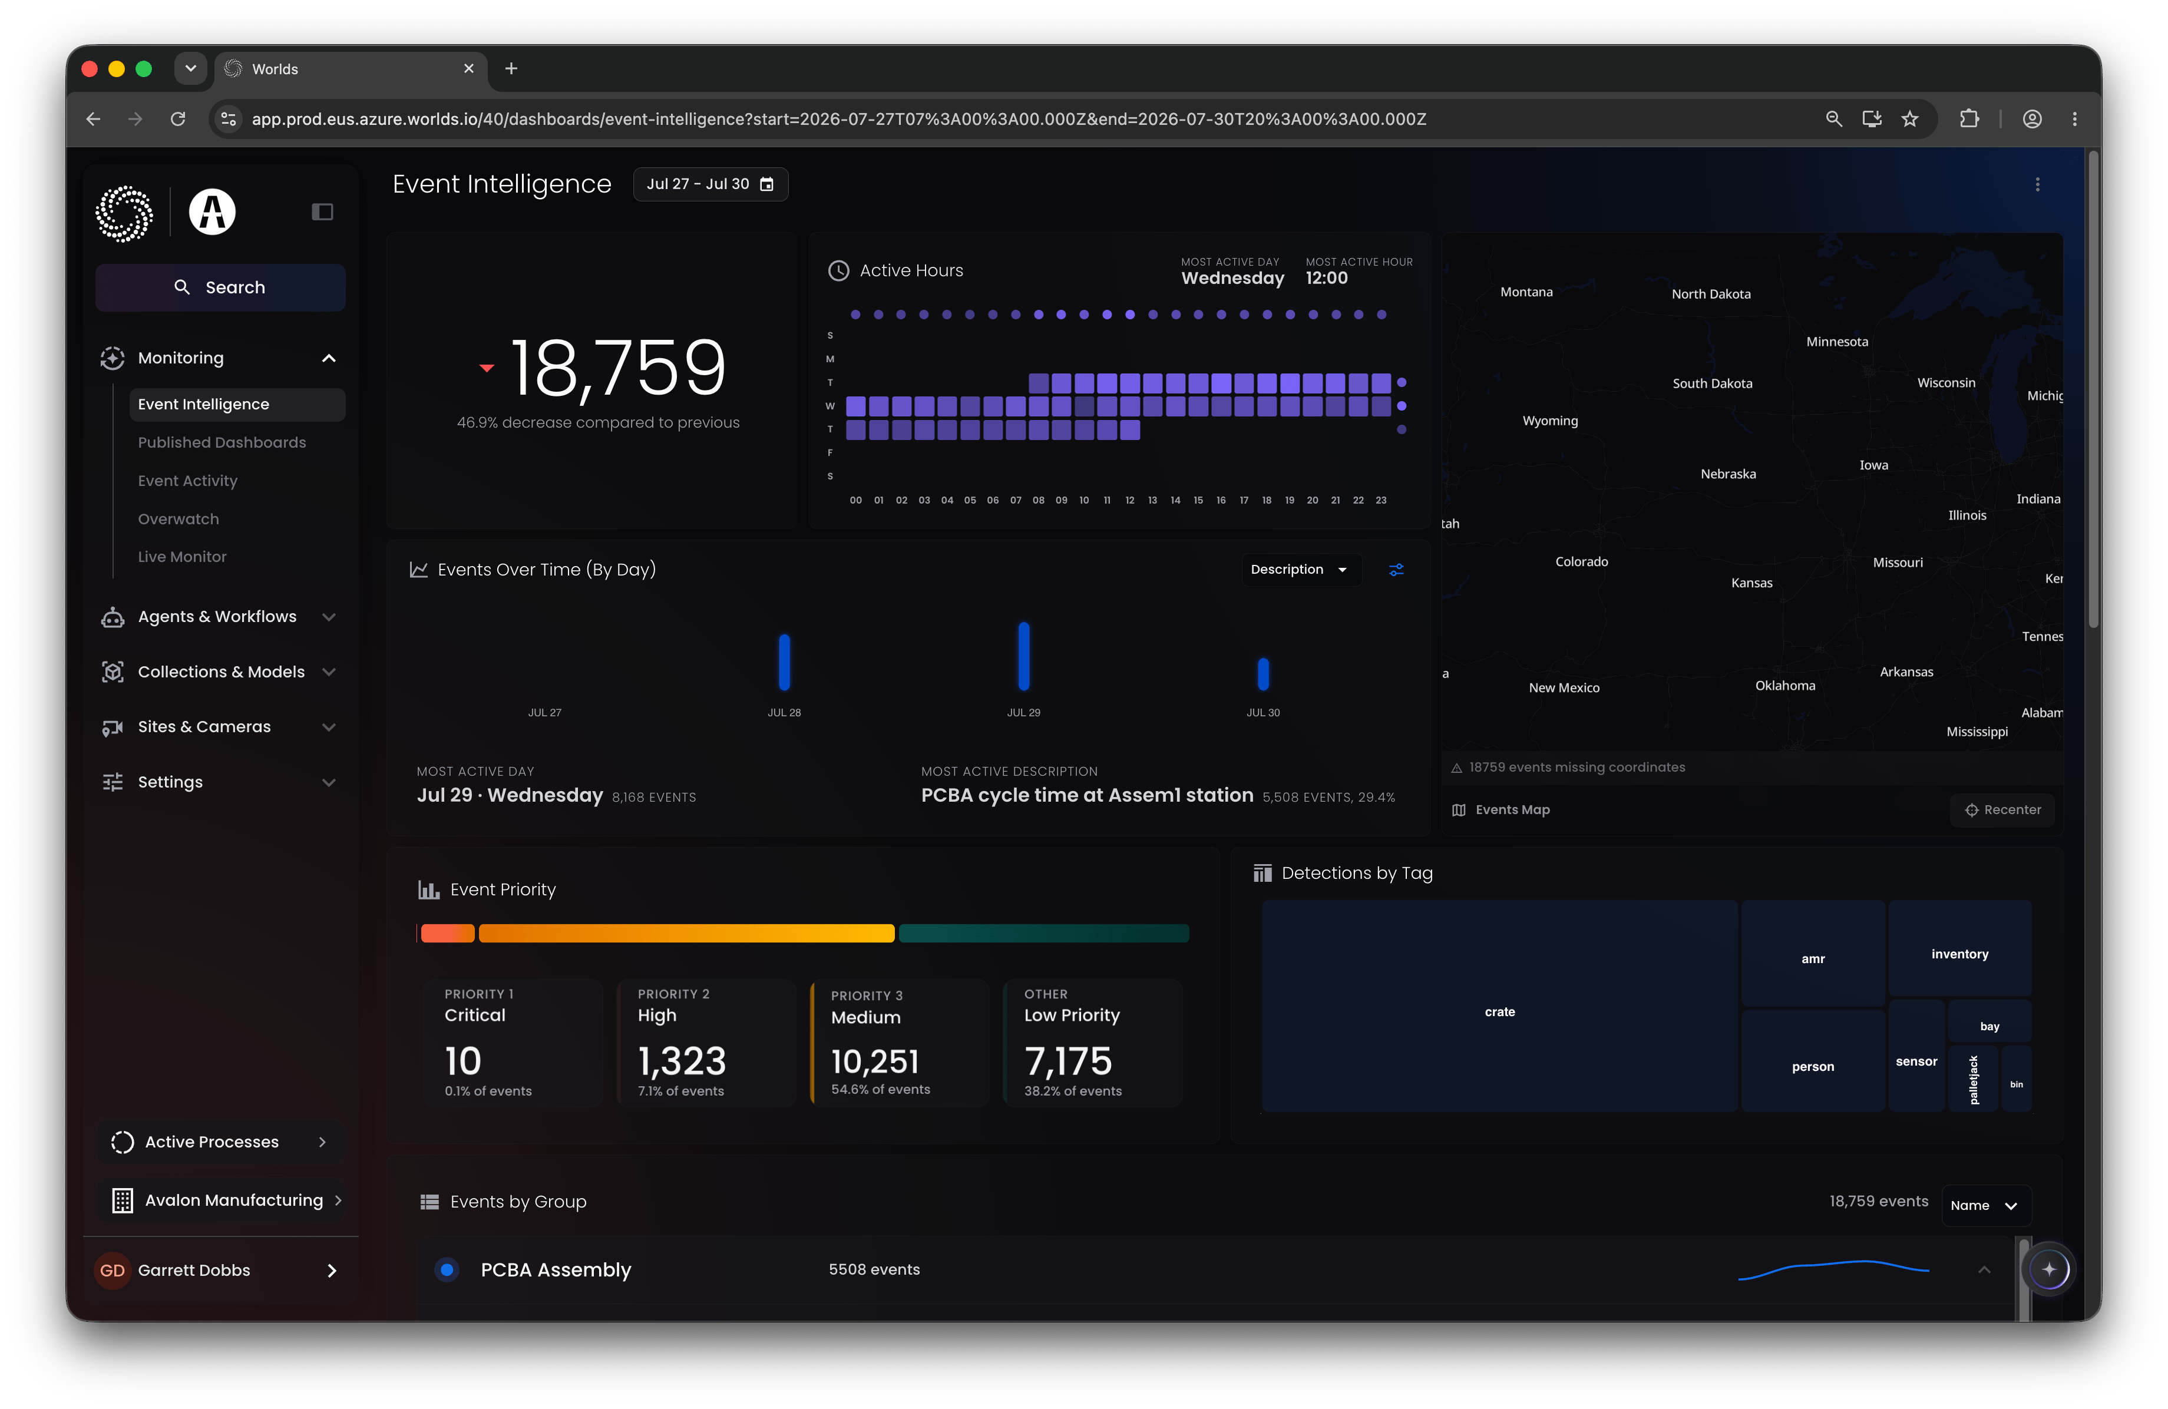Image resolution: width=2168 pixels, height=1409 pixels.
Task: Open a new browser tab
Action: (511, 68)
